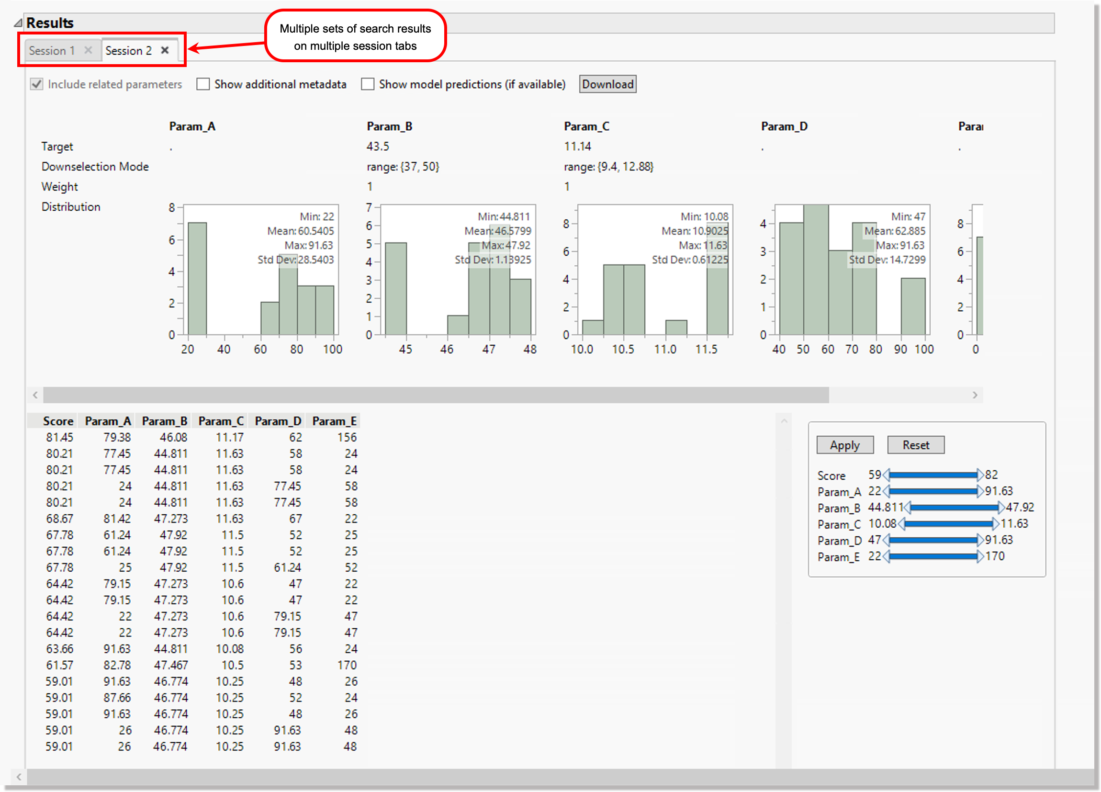Click the results table scroll-up arrow

(x=784, y=421)
